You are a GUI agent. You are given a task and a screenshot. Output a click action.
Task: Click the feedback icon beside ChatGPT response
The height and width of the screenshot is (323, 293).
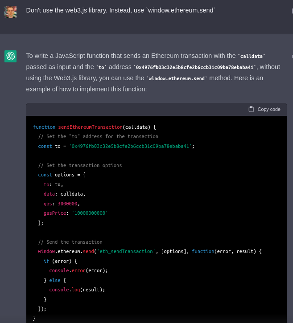(292, 57)
